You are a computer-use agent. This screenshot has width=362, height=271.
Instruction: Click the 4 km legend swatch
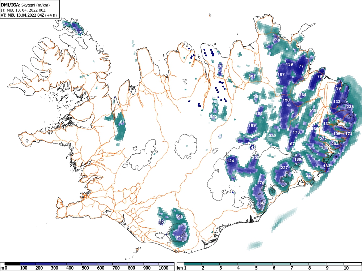246,264
